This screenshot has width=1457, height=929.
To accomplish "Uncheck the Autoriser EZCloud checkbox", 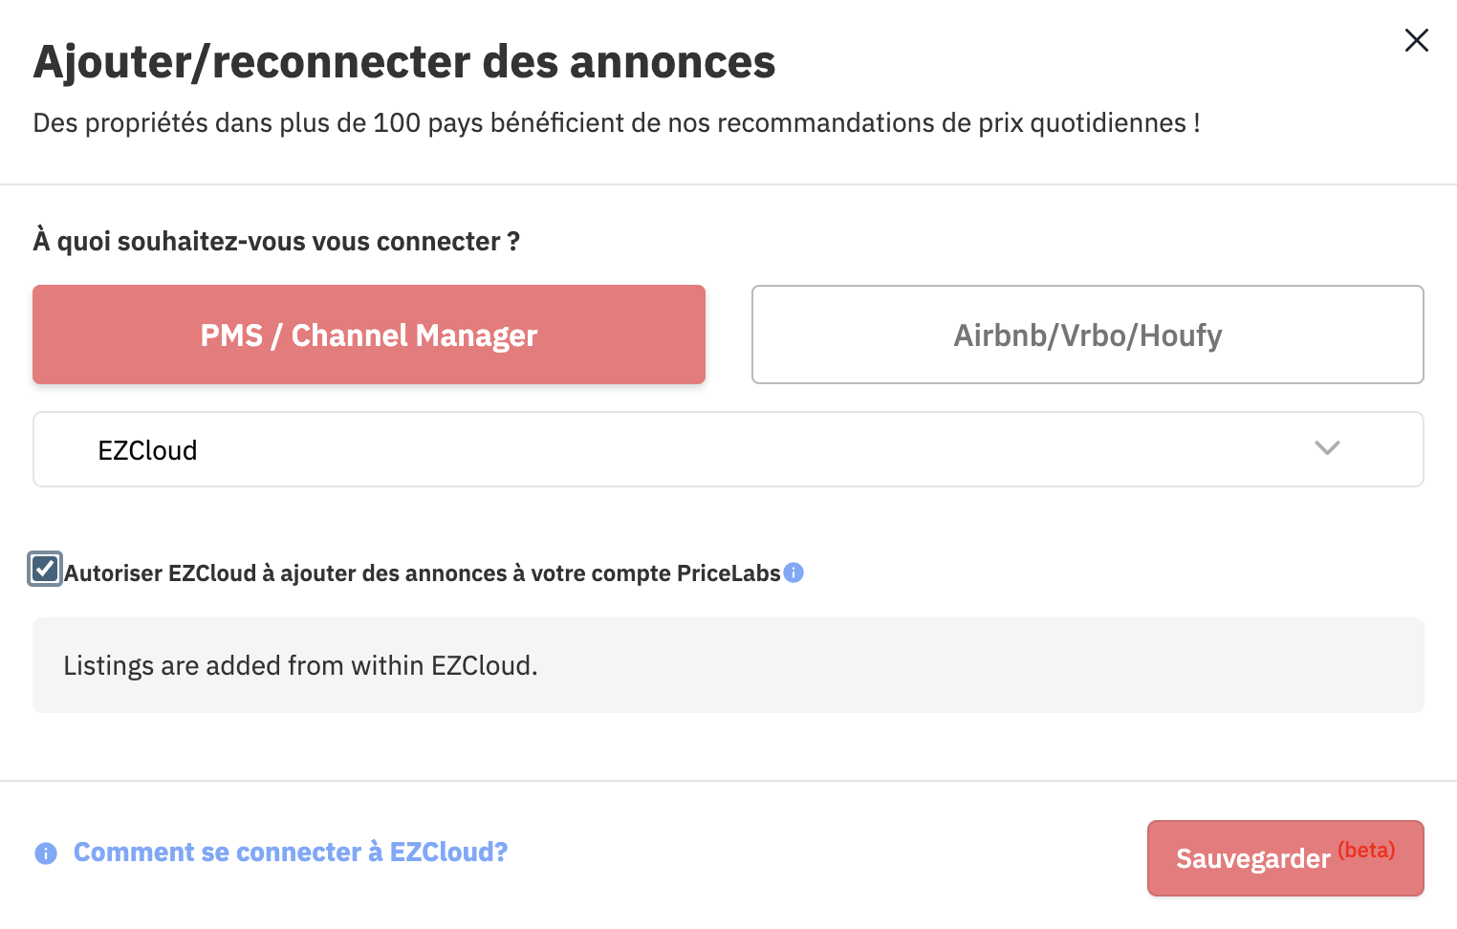I will click(x=45, y=569).
